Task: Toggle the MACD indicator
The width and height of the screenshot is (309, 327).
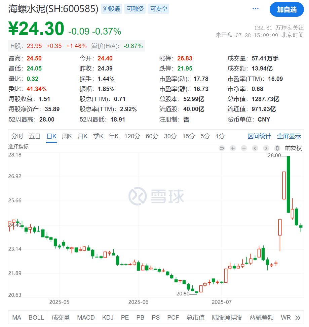Action: click(x=86, y=318)
